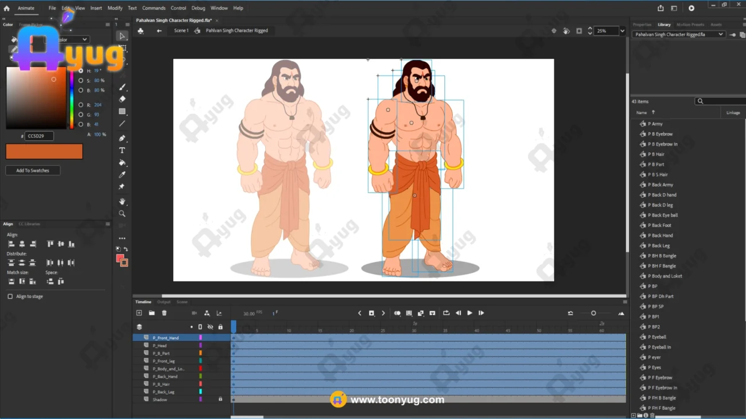Choose the Paint Bucket tool
The height and width of the screenshot is (419, 746).
click(x=122, y=163)
